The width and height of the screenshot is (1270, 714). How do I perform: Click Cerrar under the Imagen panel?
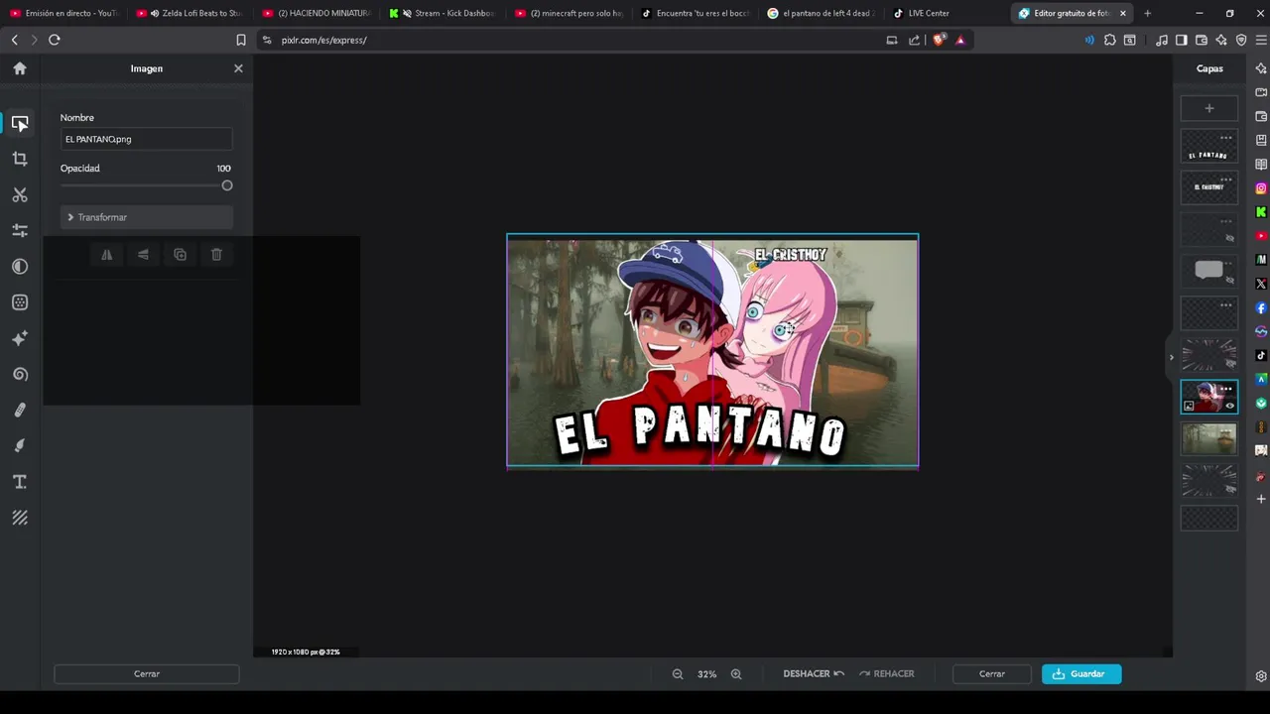pyautogui.click(x=147, y=673)
